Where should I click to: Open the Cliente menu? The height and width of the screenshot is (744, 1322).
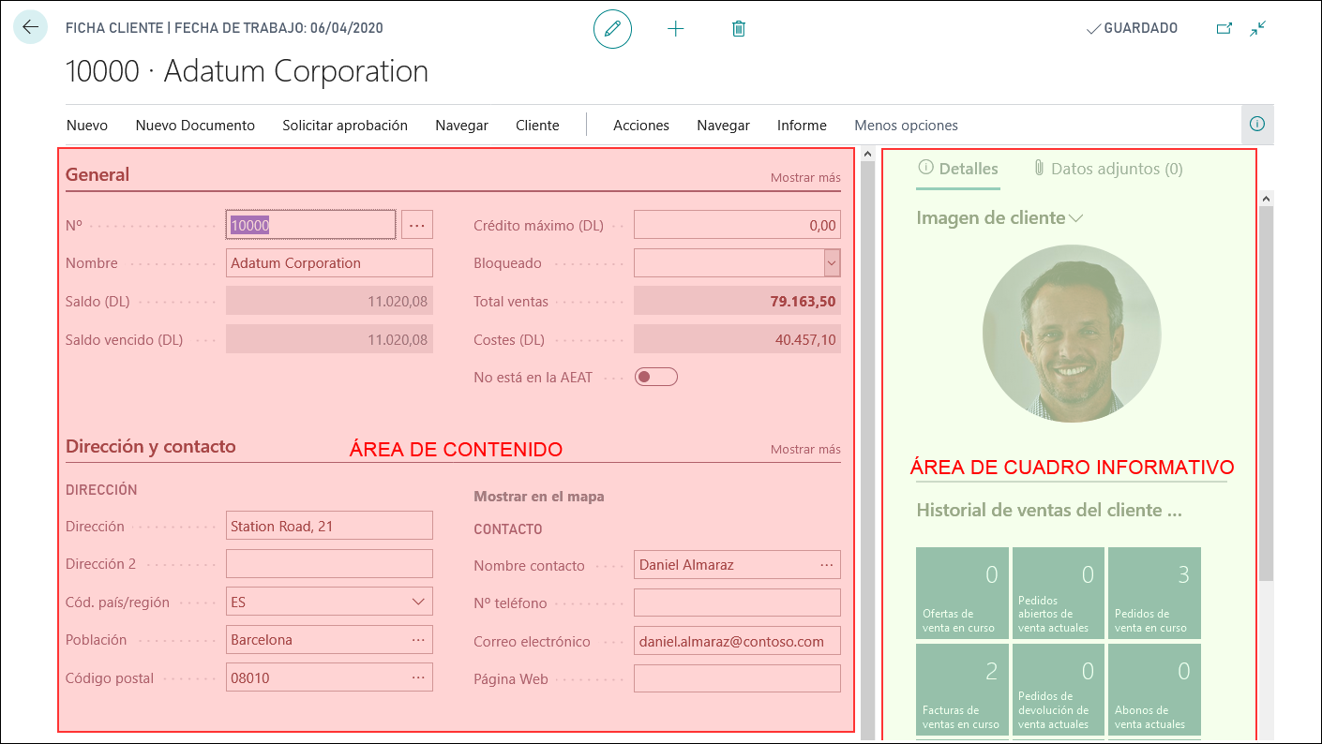click(x=537, y=126)
